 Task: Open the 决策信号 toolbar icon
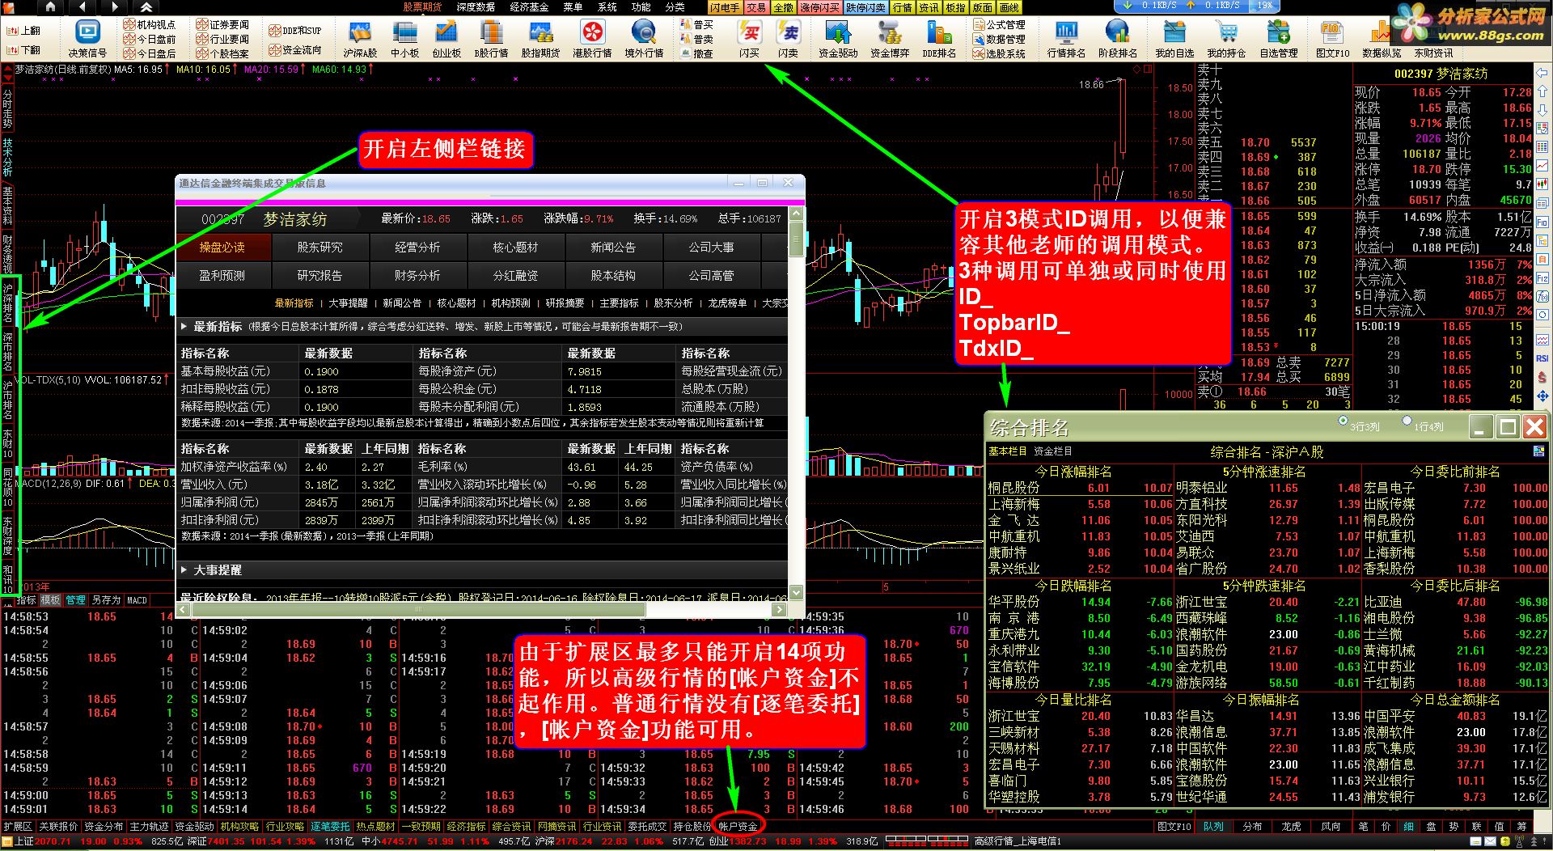pyautogui.click(x=87, y=38)
